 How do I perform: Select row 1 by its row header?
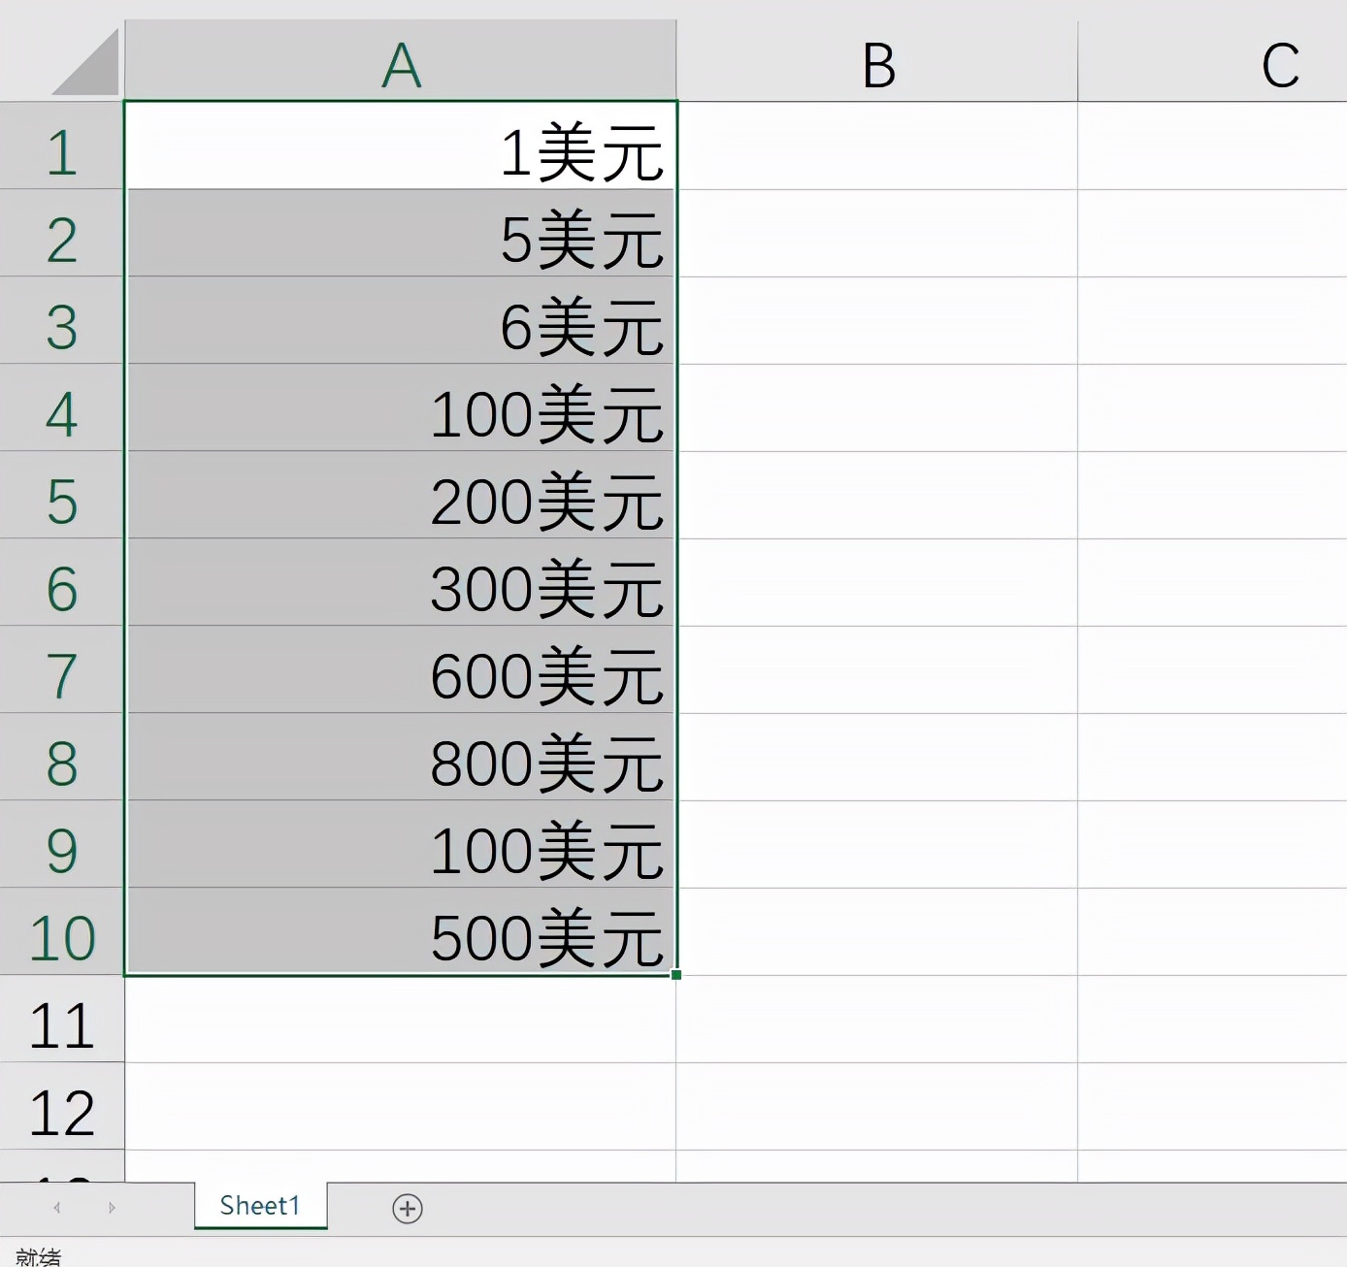tap(62, 146)
